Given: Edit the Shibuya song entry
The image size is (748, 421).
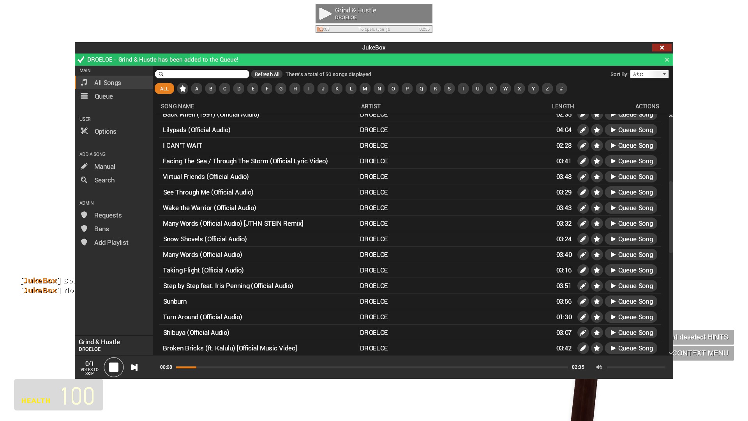Looking at the screenshot, I should pyautogui.click(x=583, y=333).
